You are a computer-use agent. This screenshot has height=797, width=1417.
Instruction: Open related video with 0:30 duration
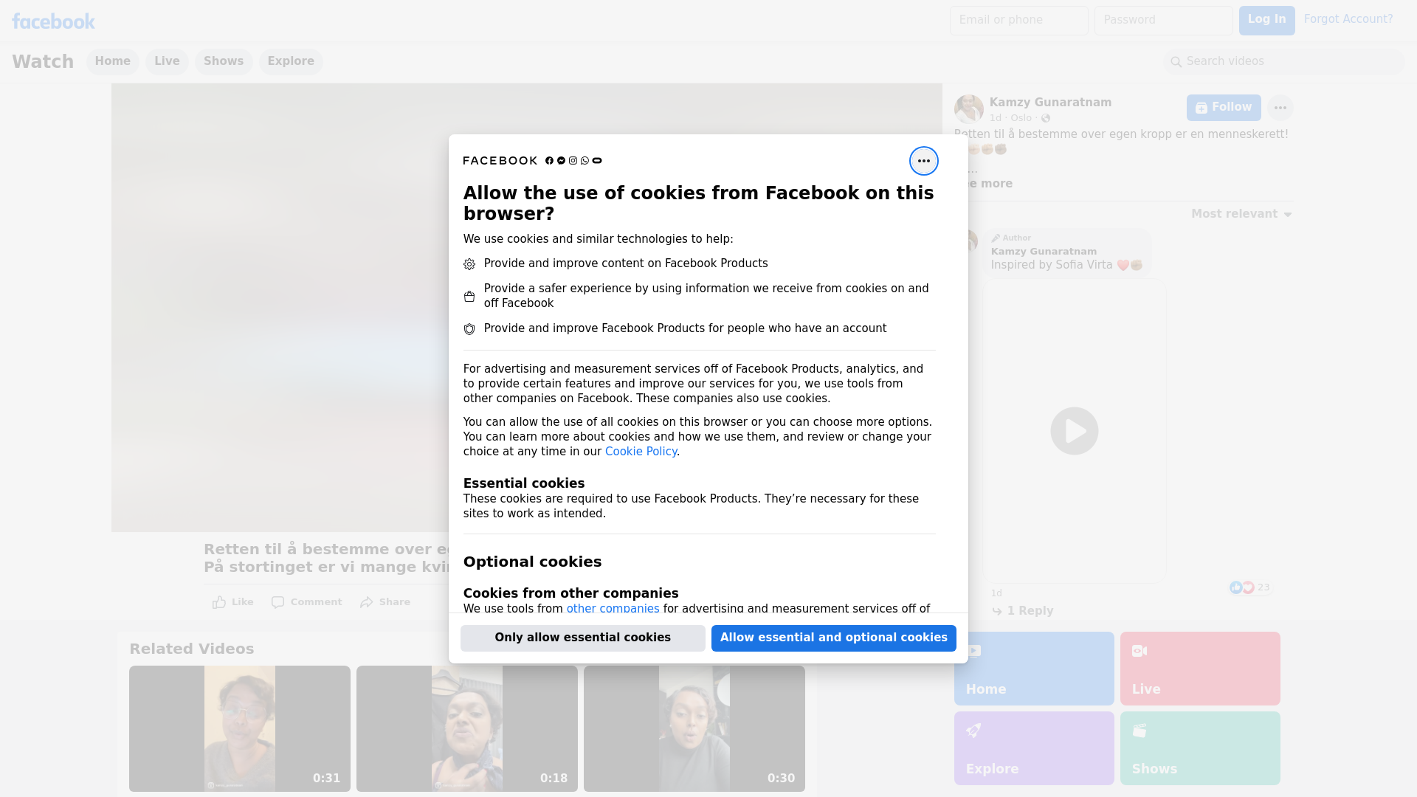click(x=694, y=728)
